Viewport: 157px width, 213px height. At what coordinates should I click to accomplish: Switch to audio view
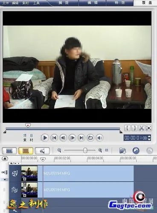(42, 151)
